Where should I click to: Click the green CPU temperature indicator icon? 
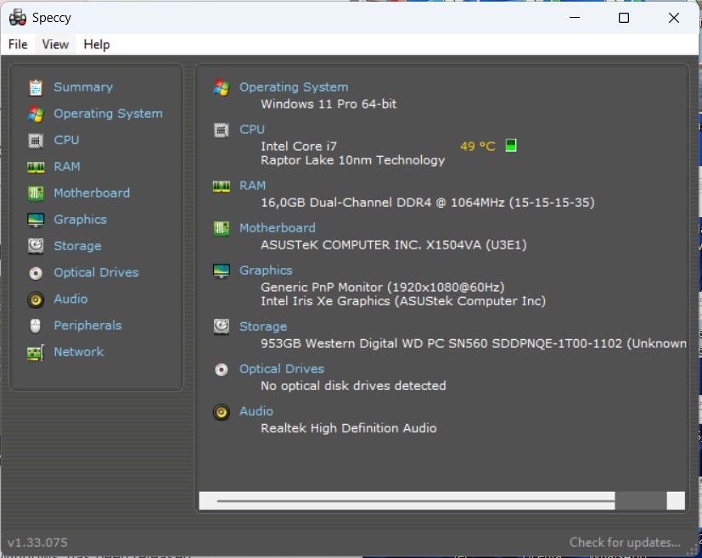(511, 145)
